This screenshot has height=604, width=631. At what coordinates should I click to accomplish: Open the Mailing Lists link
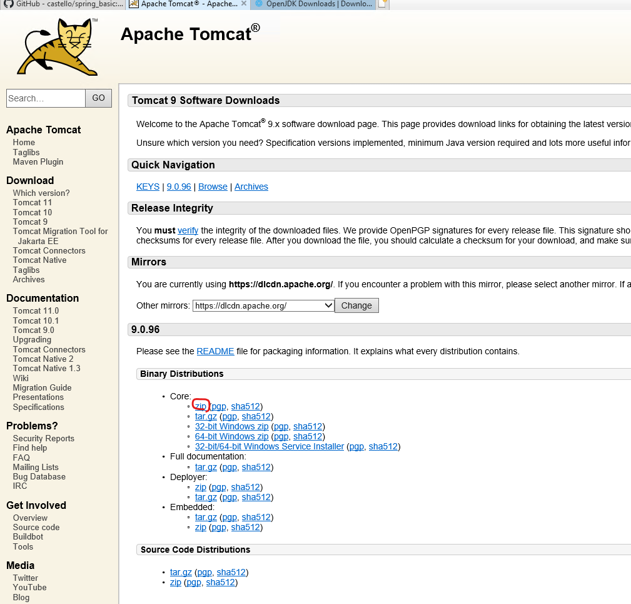point(36,468)
